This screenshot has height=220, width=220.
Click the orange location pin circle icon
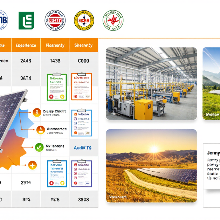(x=37, y=112)
